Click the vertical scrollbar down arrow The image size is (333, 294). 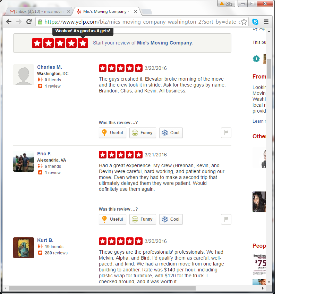269,282
